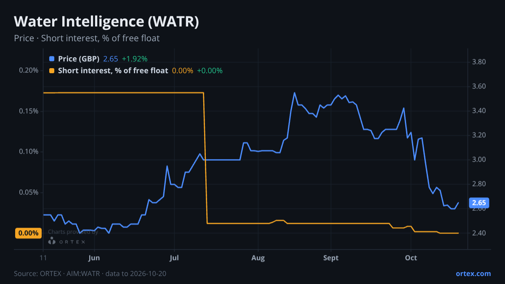The image size is (505, 284).
Task: Open the ortex.com link
Action: (473, 273)
